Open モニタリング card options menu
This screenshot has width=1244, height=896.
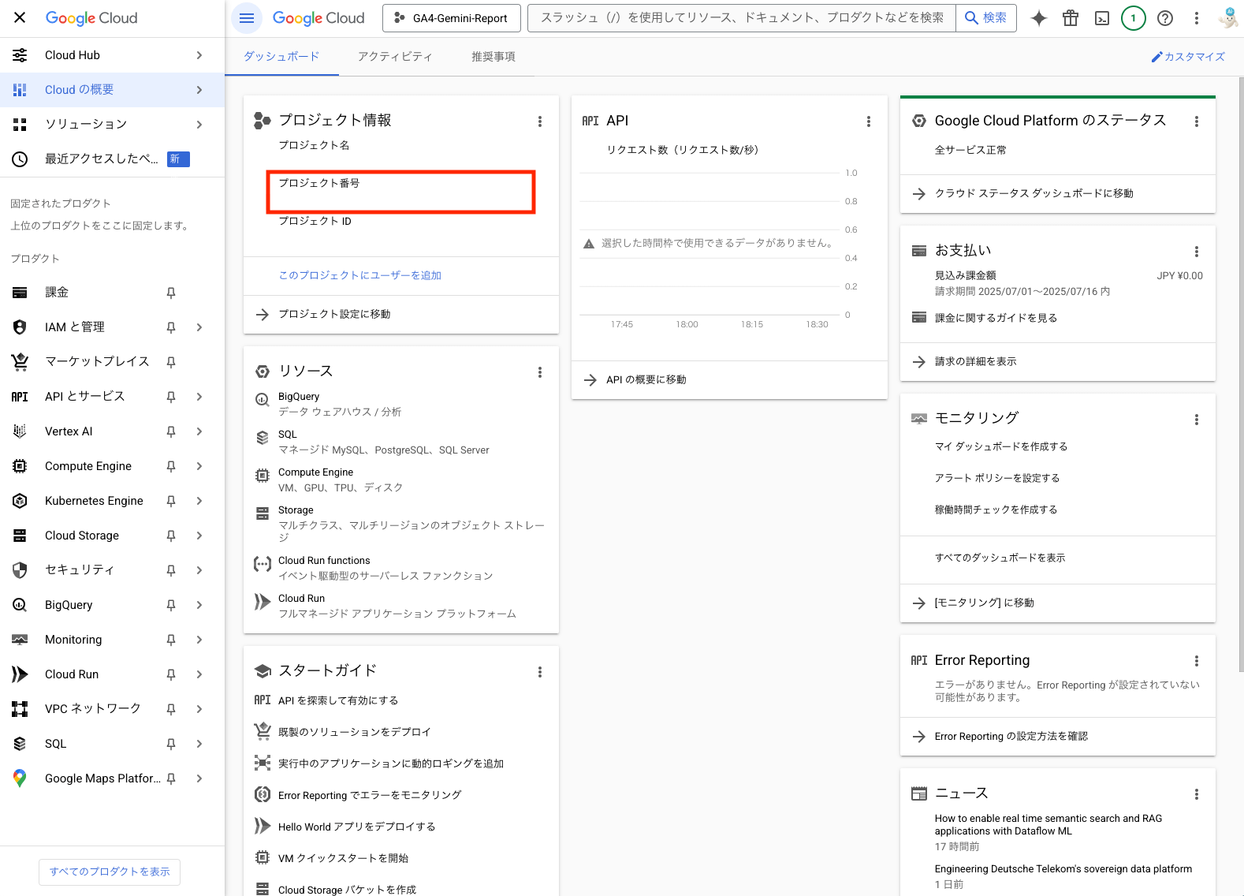(1197, 420)
